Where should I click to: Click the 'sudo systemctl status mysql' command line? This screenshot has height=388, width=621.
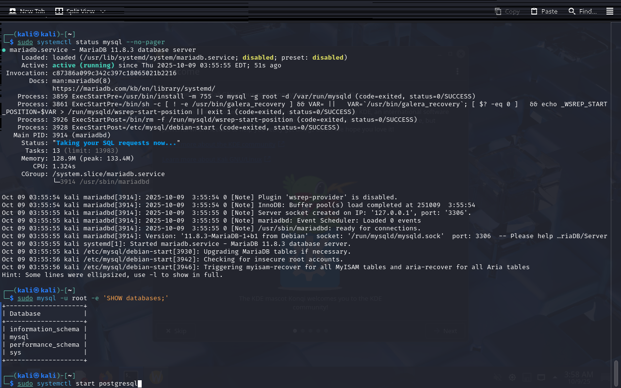click(91, 42)
